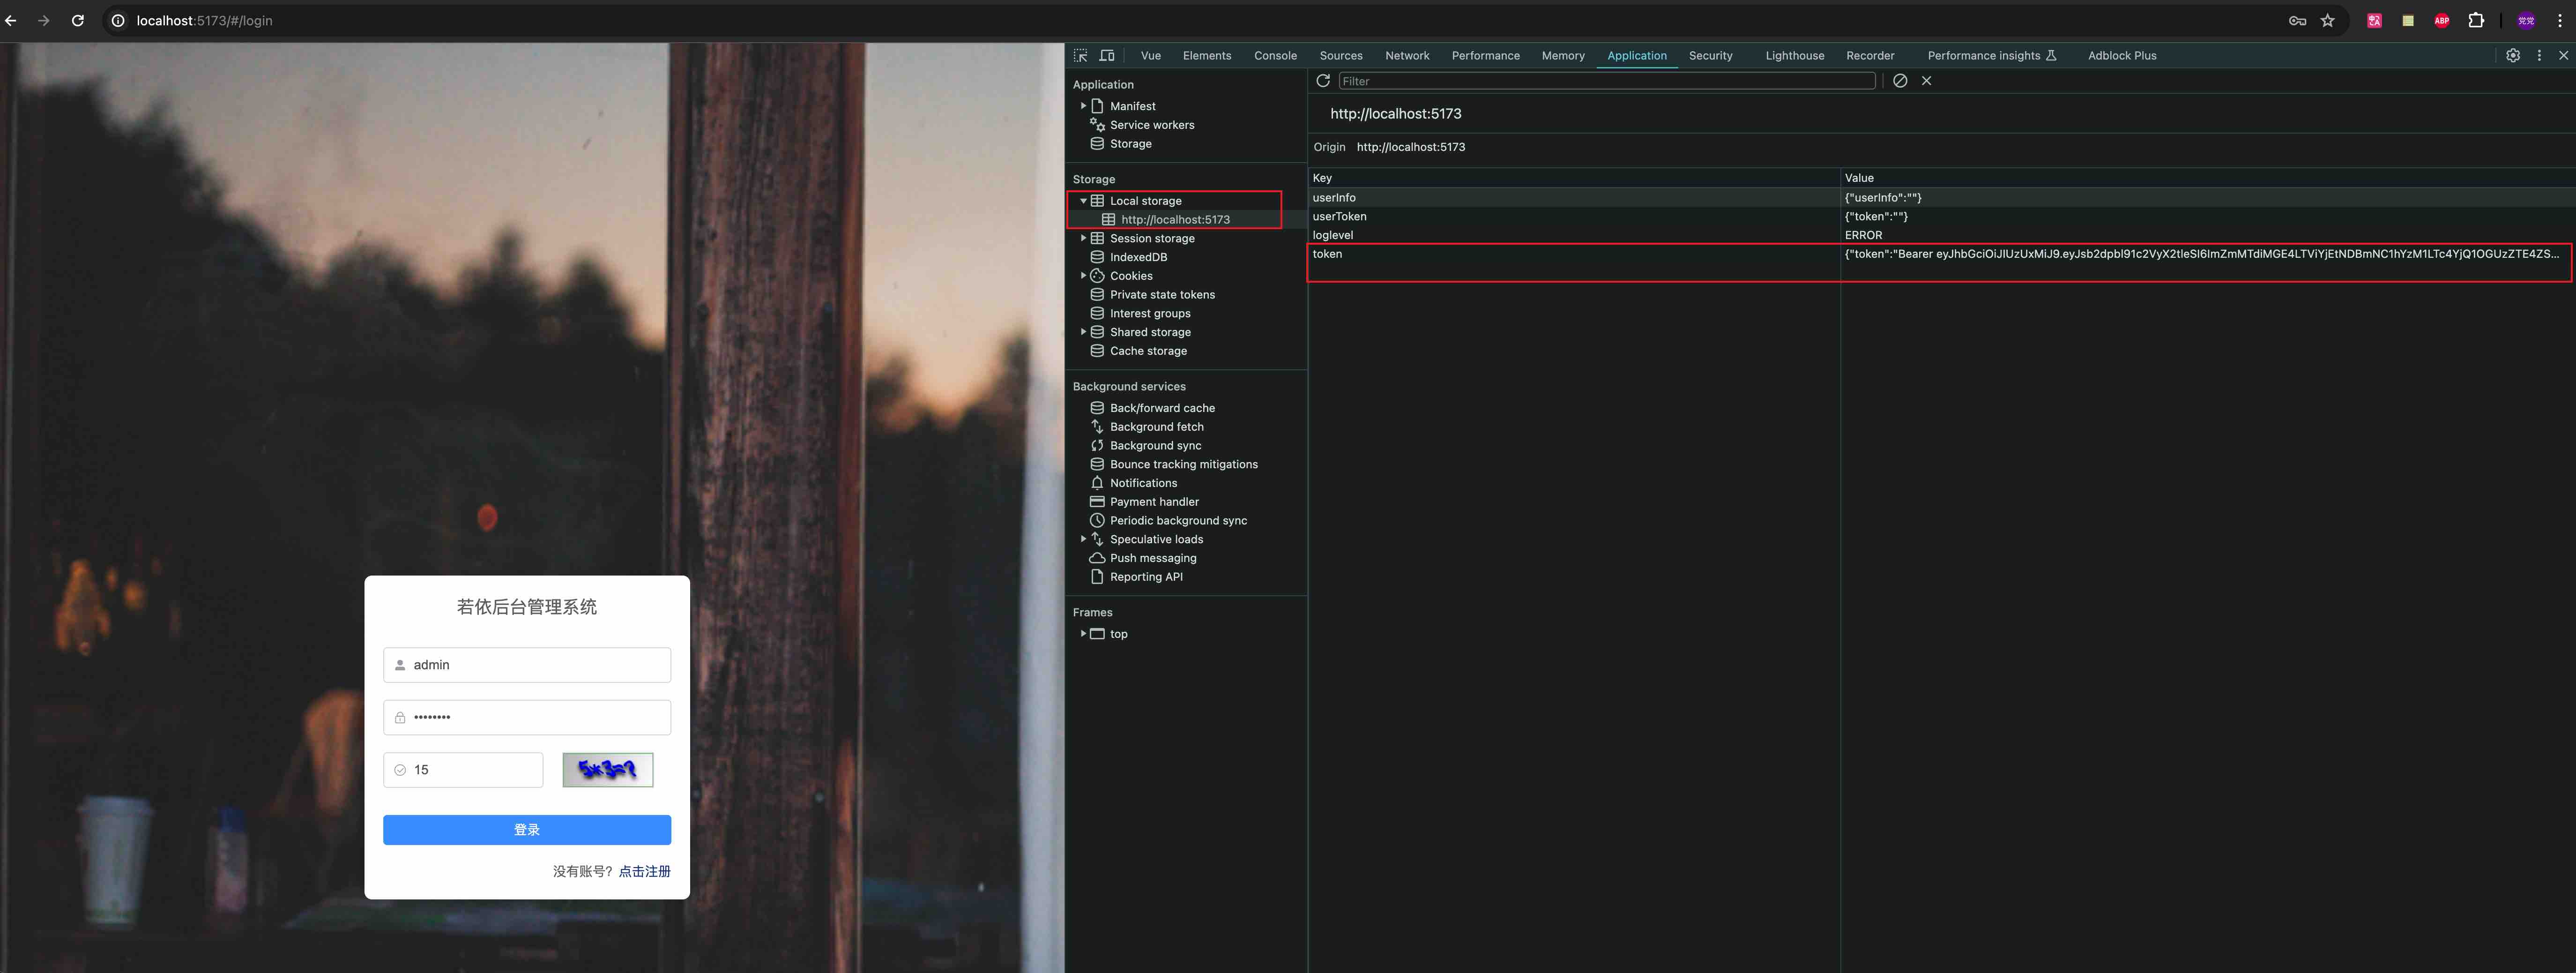Open Bounce tracking mitigations
The image size is (2576, 973).
[x=1183, y=465]
